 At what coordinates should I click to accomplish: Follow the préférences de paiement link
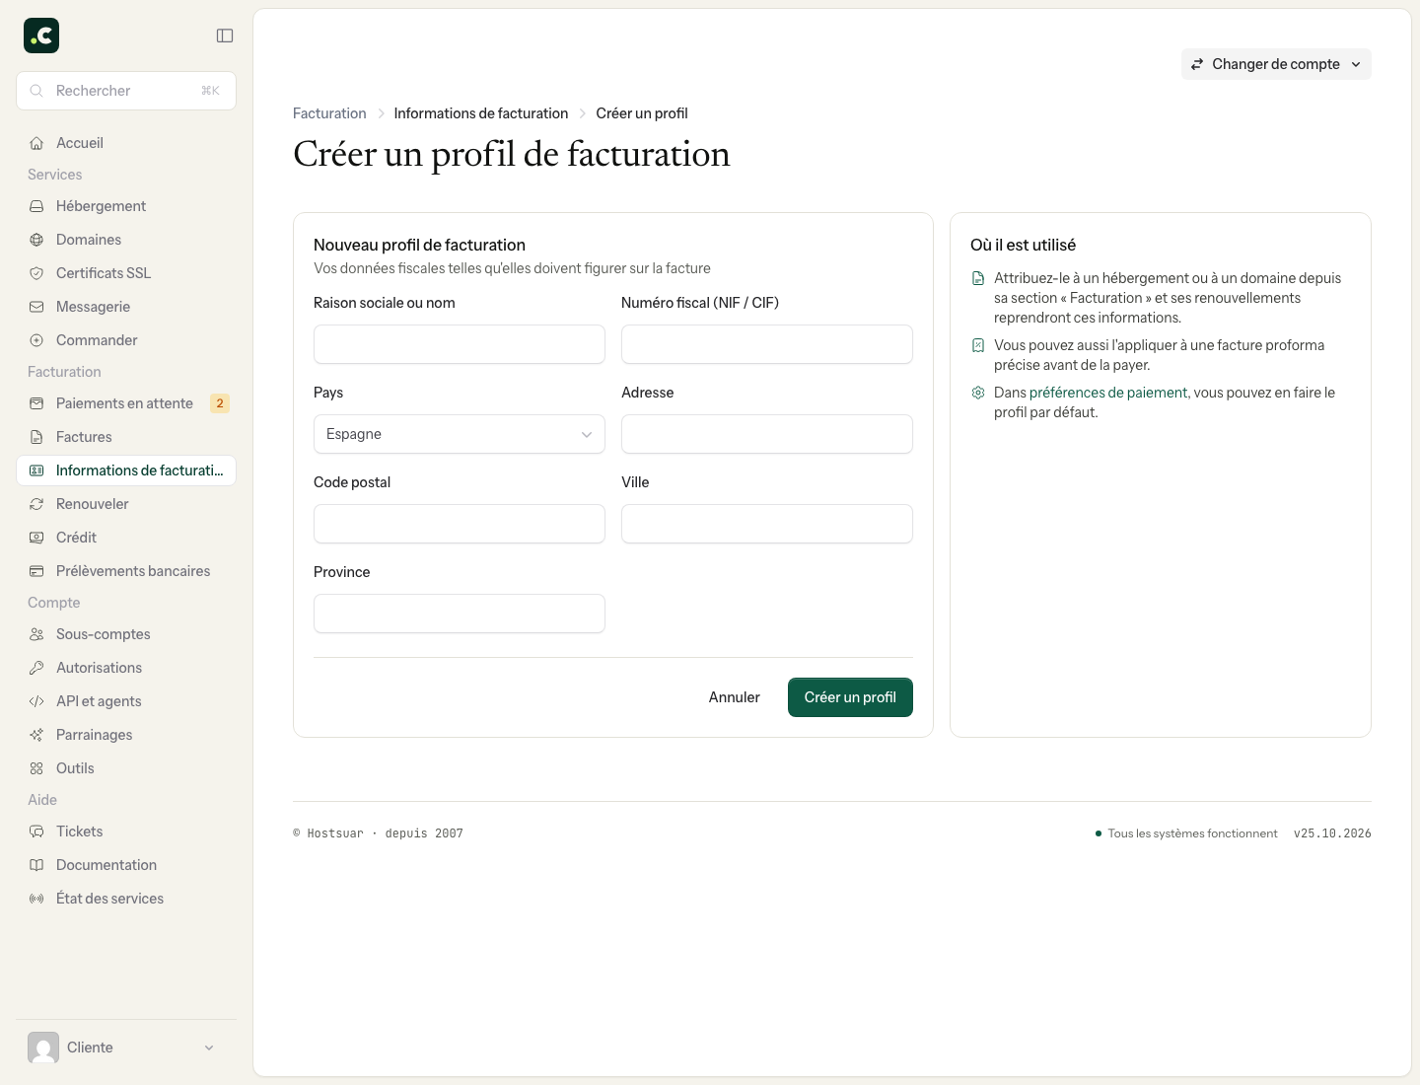click(x=1108, y=393)
